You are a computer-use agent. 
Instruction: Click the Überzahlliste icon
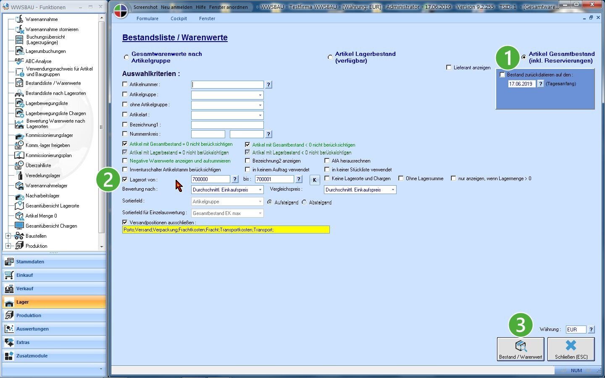(19, 165)
